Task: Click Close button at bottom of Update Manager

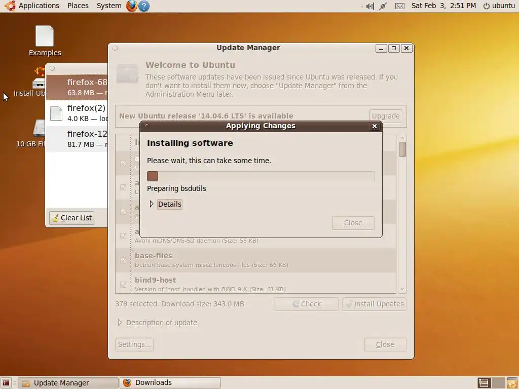Action: pyautogui.click(x=385, y=344)
